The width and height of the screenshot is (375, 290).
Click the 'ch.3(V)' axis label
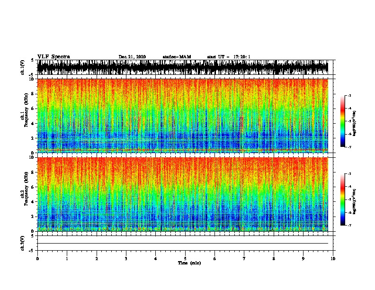(22, 244)
